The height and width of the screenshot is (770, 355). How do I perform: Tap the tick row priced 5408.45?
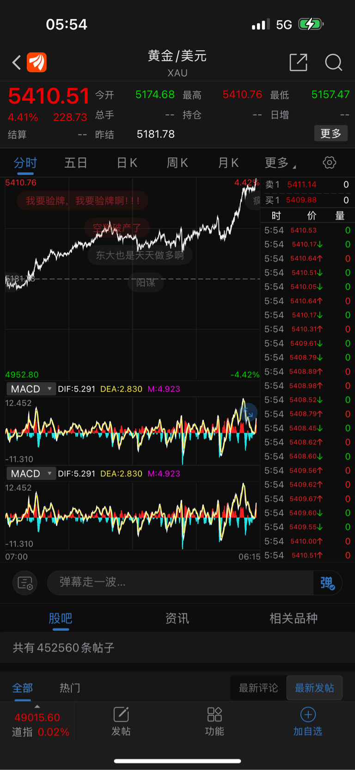tap(307, 428)
